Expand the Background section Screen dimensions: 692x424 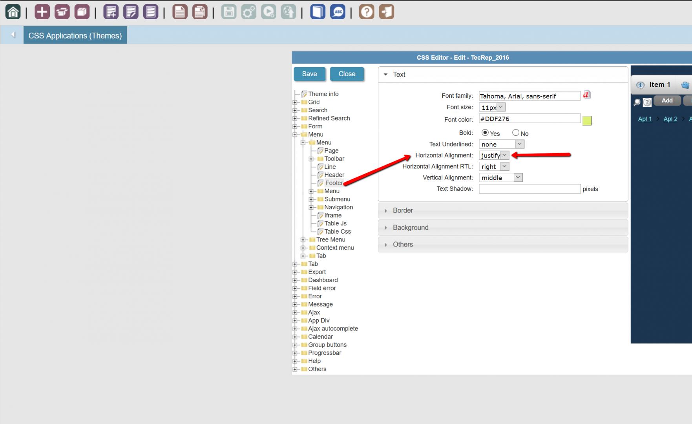[x=503, y=228]
